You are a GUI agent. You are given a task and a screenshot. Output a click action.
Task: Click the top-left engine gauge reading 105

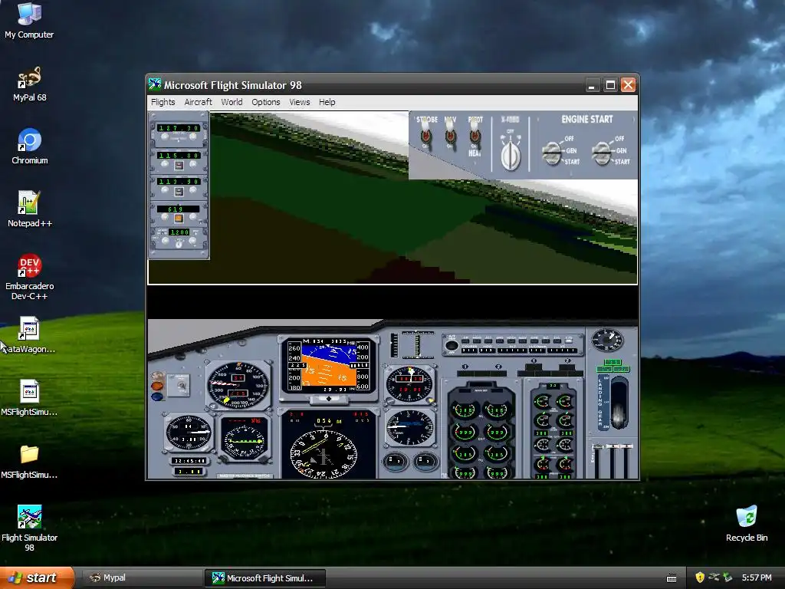464,410
